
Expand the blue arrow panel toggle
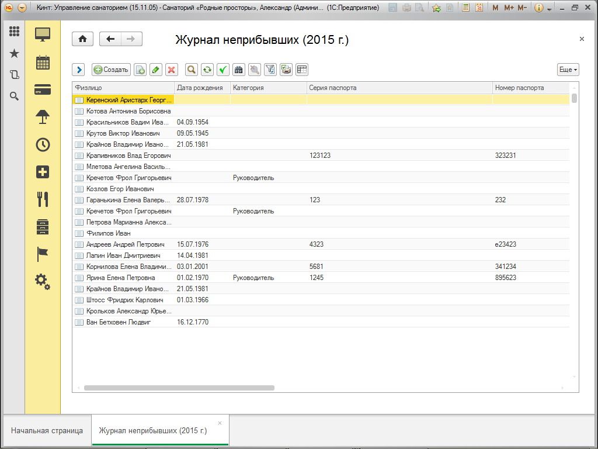tap(79, 70)
